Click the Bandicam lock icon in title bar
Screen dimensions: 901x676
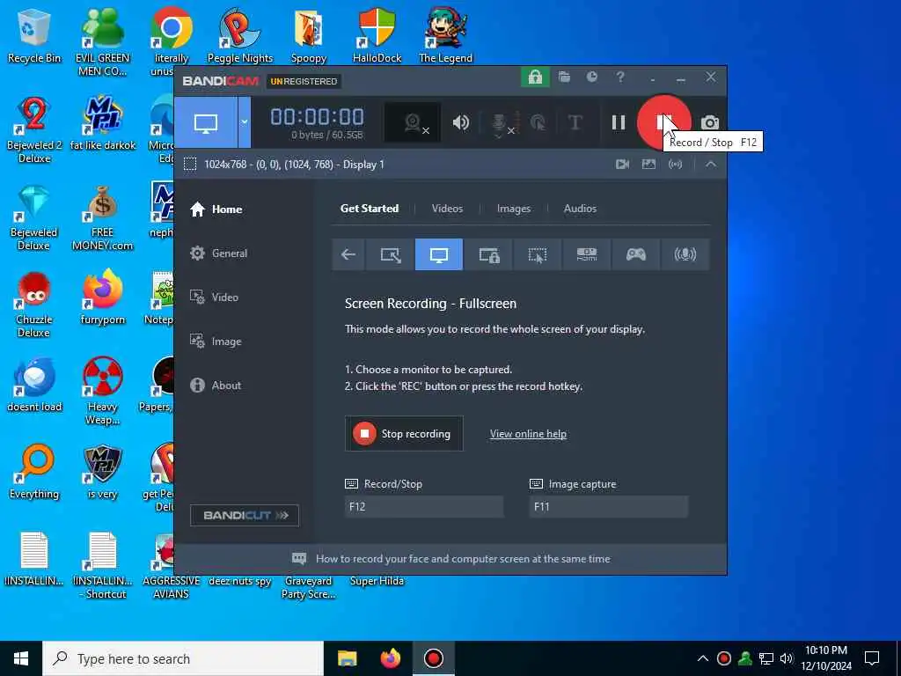pos(535,77)
